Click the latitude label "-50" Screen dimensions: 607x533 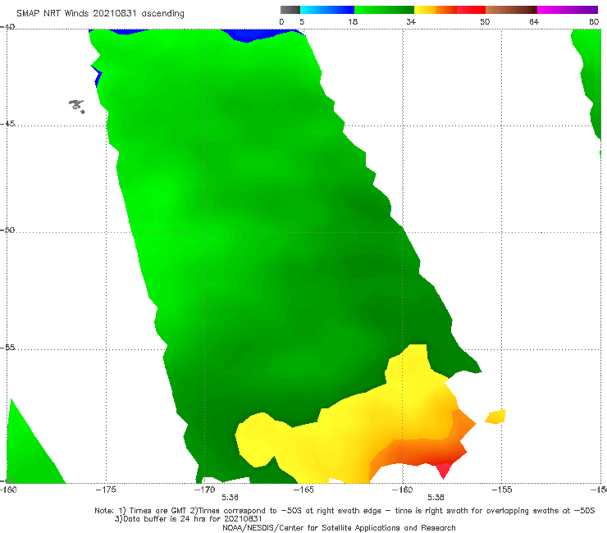coord(7,230)
